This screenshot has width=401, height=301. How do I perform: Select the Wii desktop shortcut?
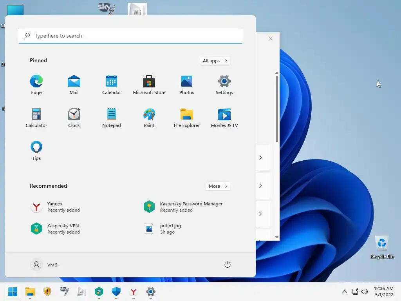pyautogui.click(x=137, y=9)
